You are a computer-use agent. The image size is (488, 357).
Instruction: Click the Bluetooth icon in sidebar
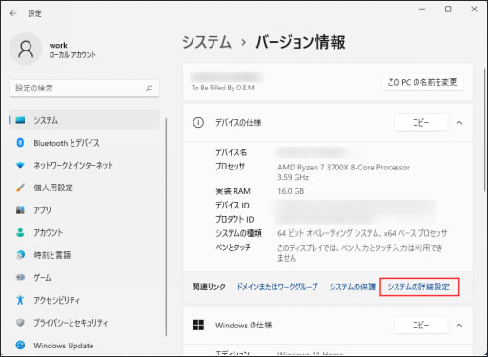point(20,143)
